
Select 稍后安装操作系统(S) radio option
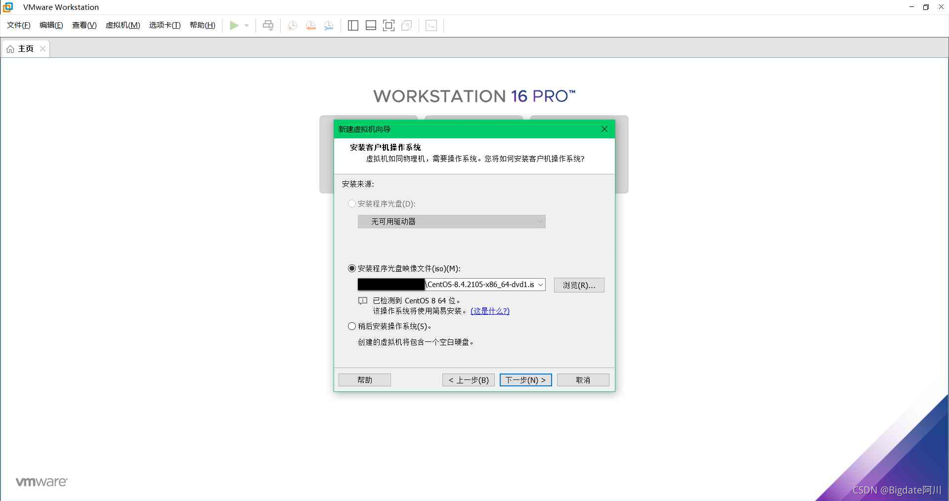click(x=352, y=326)
